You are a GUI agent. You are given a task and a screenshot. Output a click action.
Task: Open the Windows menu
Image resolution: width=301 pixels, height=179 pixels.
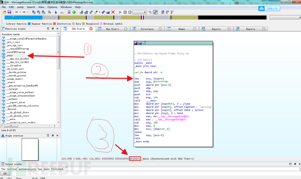(x=66, y=7)
